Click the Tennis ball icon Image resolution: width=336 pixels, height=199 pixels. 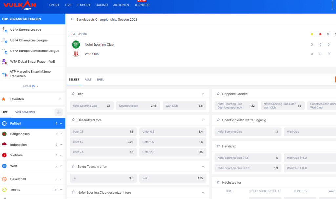pyautogui.click(x=4, y=189)
